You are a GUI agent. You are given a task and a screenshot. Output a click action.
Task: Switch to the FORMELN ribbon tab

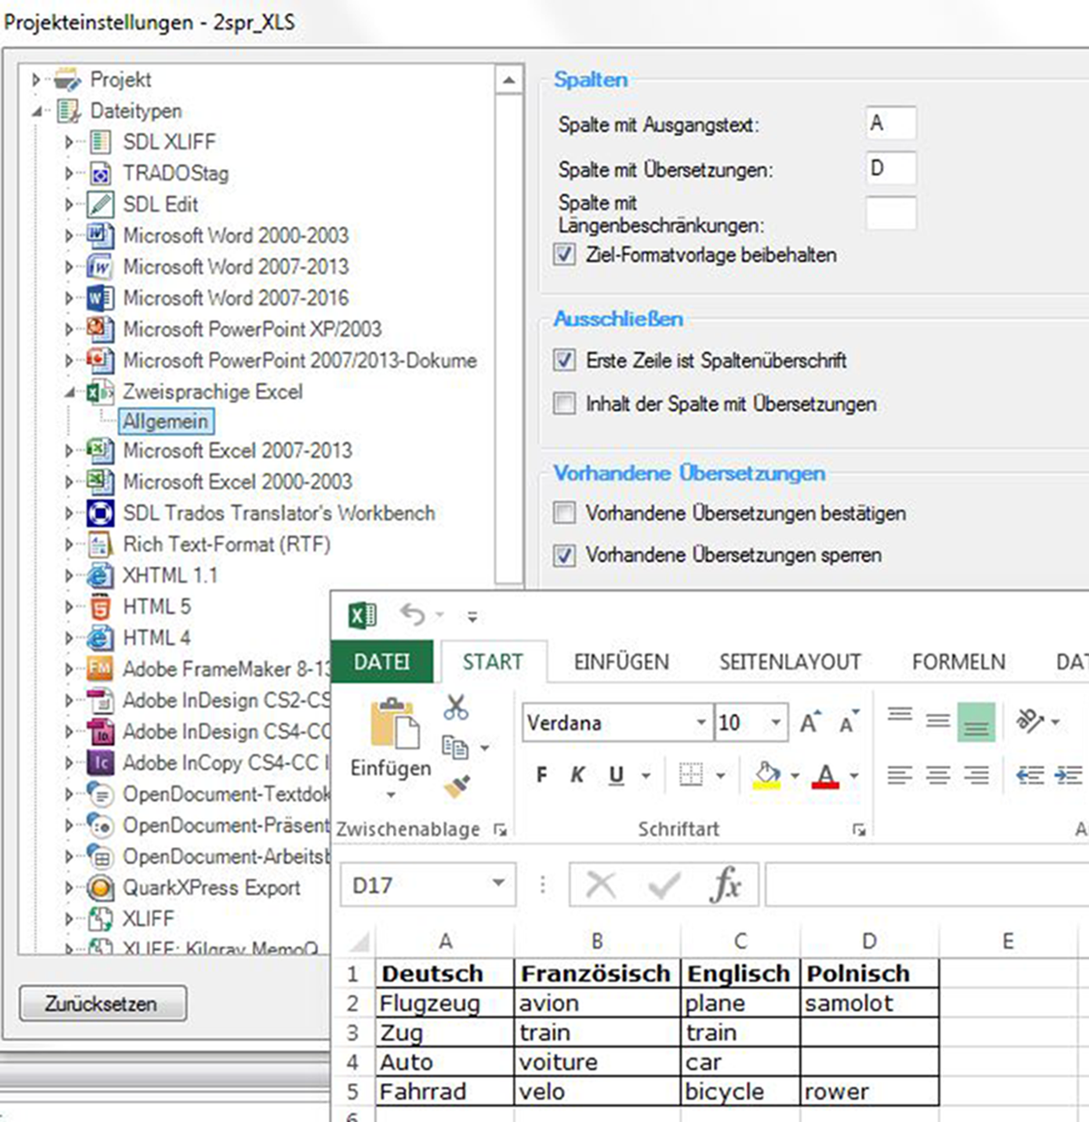coord(958,662)
